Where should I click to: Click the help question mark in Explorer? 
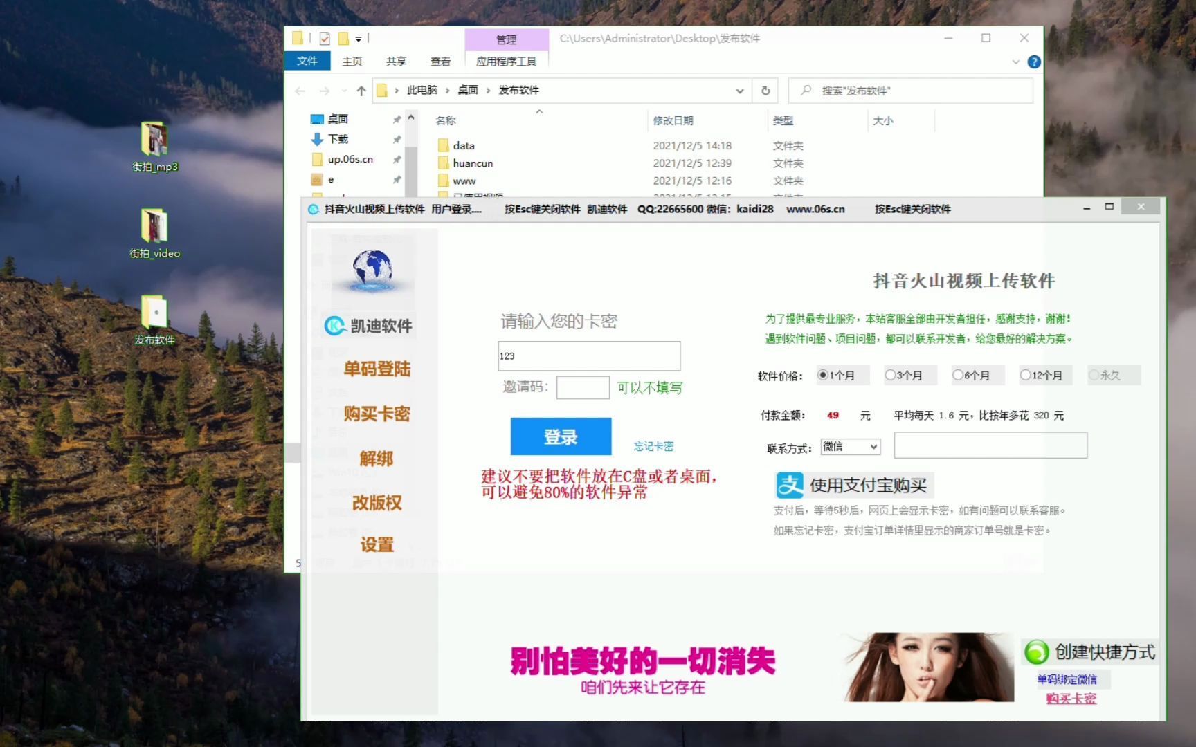[x=1034, y=62]
